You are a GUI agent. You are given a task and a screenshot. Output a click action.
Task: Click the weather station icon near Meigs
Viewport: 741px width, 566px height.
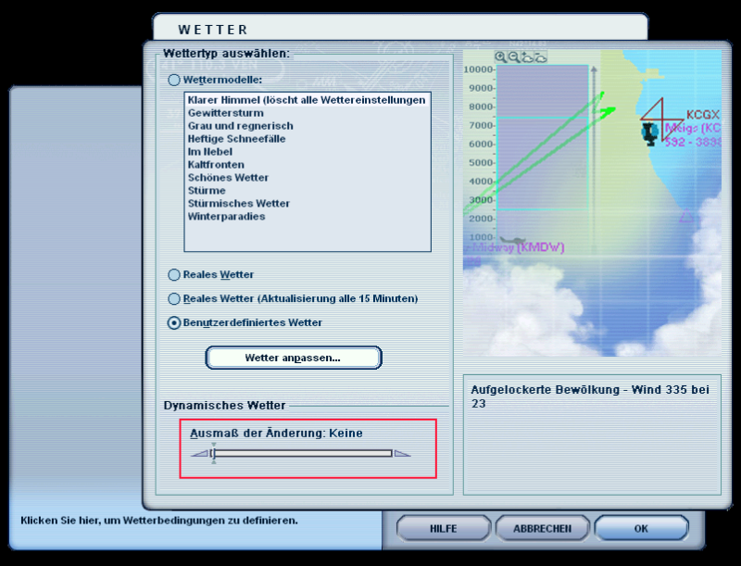click(x=650, y=133)
